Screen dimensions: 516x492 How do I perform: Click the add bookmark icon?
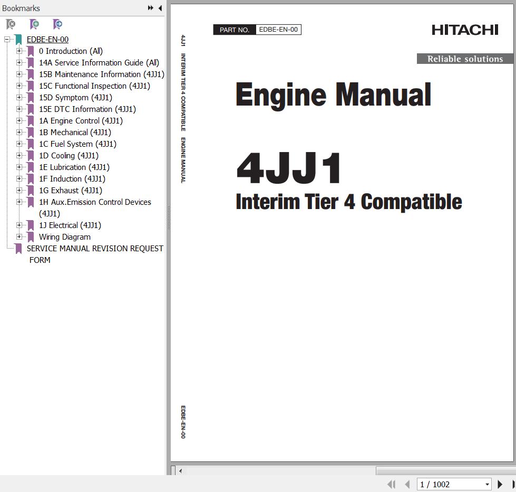point(34,24)
